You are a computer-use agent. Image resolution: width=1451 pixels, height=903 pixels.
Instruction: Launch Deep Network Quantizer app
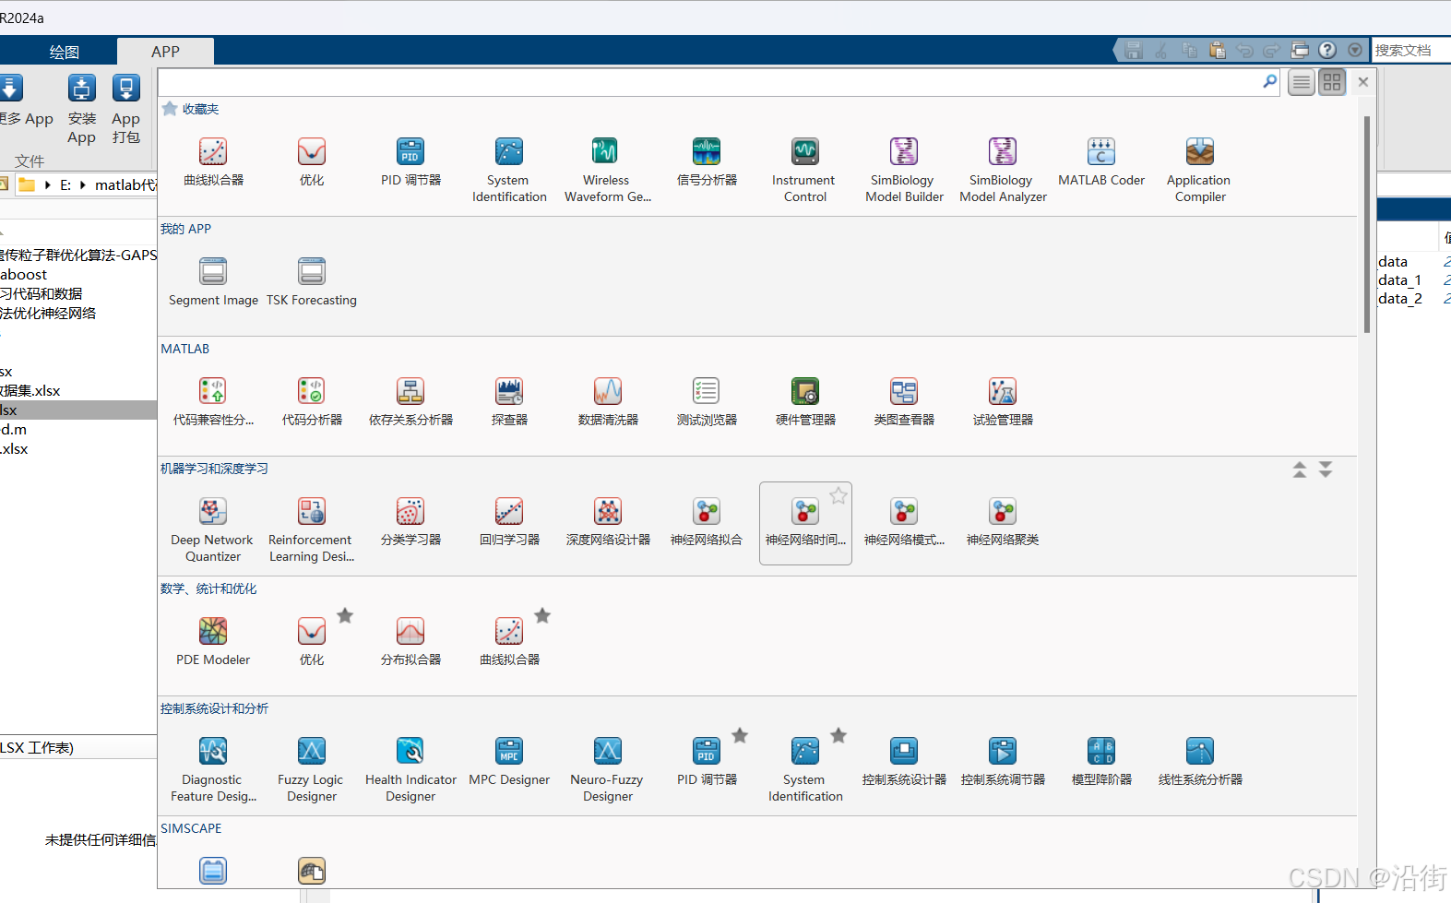(212, 529)
